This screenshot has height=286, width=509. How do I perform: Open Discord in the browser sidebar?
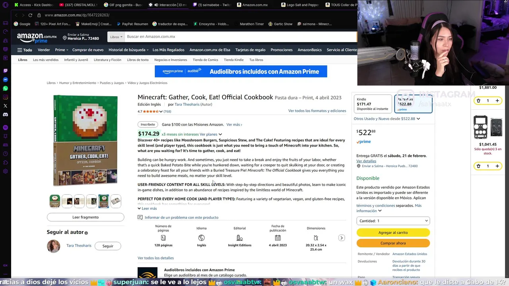[5, 114]
